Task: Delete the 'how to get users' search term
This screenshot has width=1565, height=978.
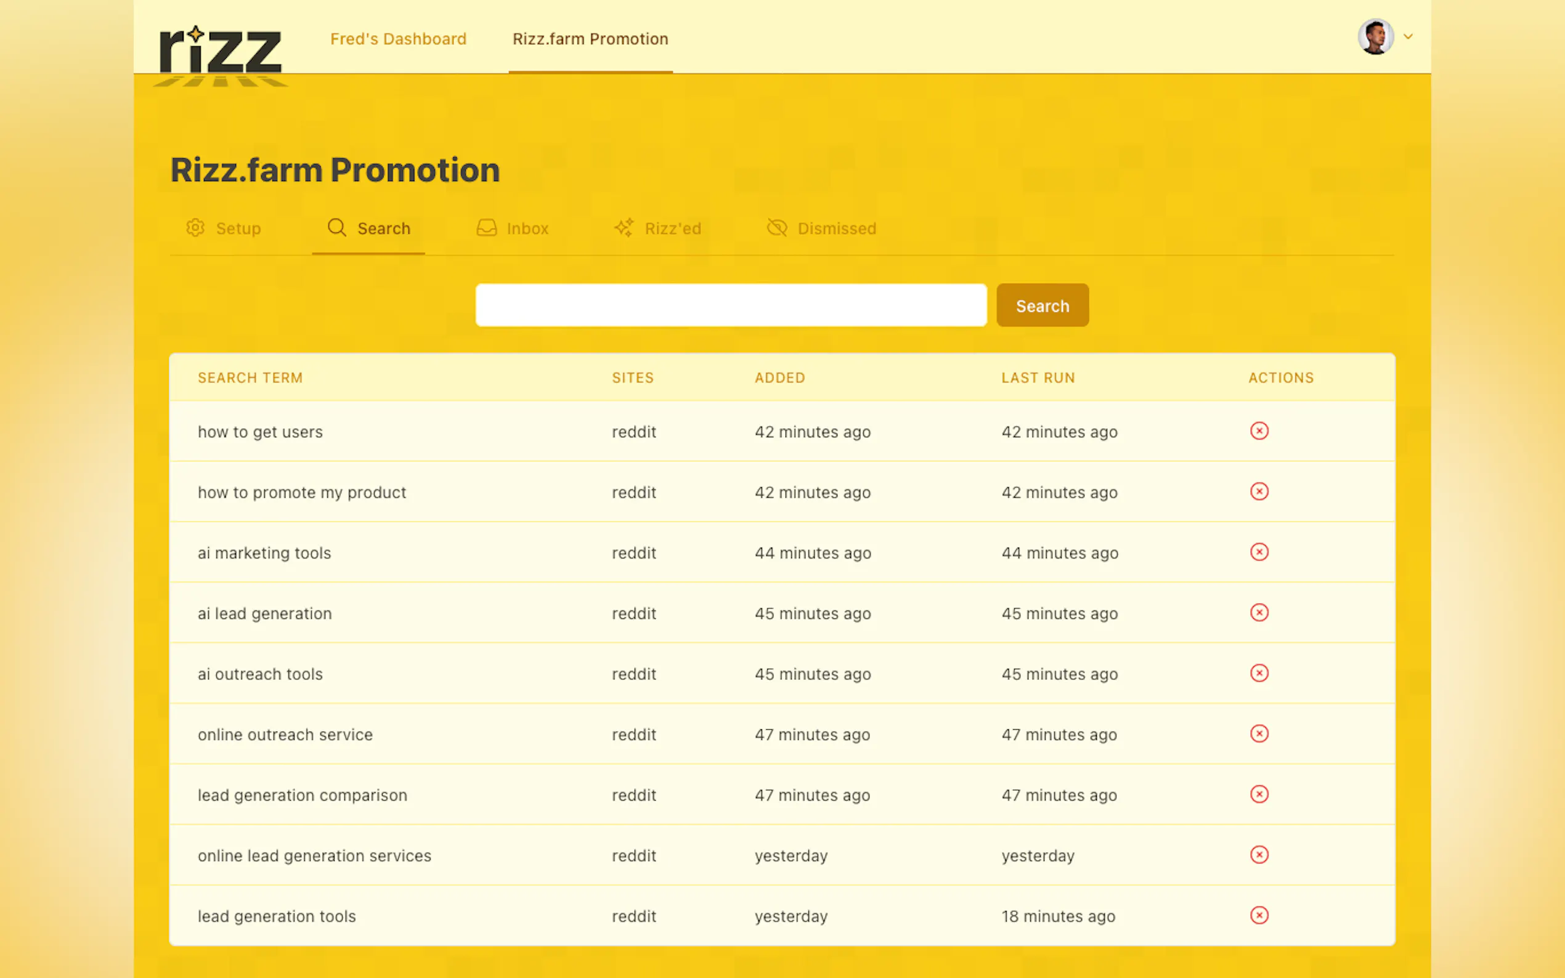Action: tap(1258, 430)
